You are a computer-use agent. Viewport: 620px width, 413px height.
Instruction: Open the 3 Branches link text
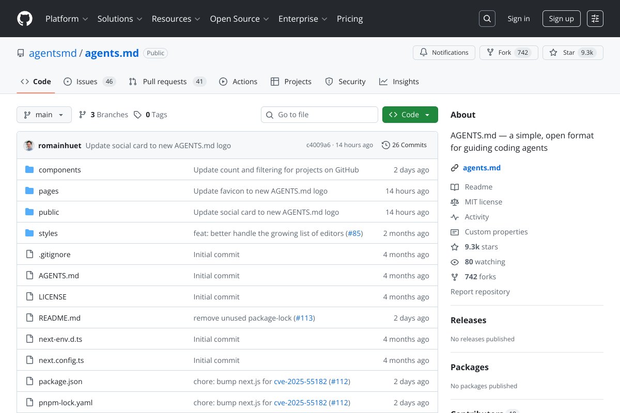pos(109,115)
